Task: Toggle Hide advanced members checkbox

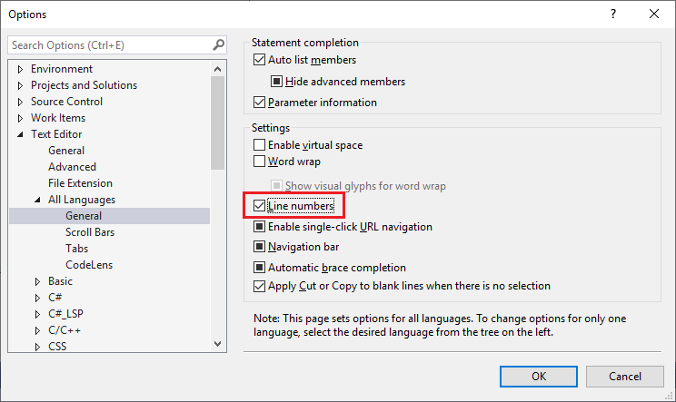Action: click(276, 82)
